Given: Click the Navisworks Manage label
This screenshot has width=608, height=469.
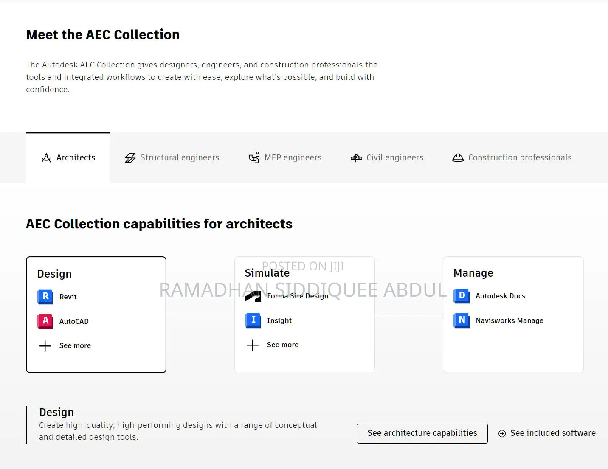Looking at the screenshot, I should point(509,321).
